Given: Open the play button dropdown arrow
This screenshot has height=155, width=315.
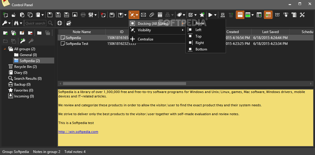Looking at the screenshot, I should 215,15.
